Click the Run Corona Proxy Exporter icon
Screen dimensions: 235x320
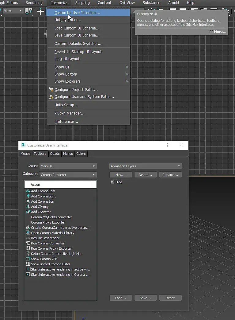click(x=28, y=248)
